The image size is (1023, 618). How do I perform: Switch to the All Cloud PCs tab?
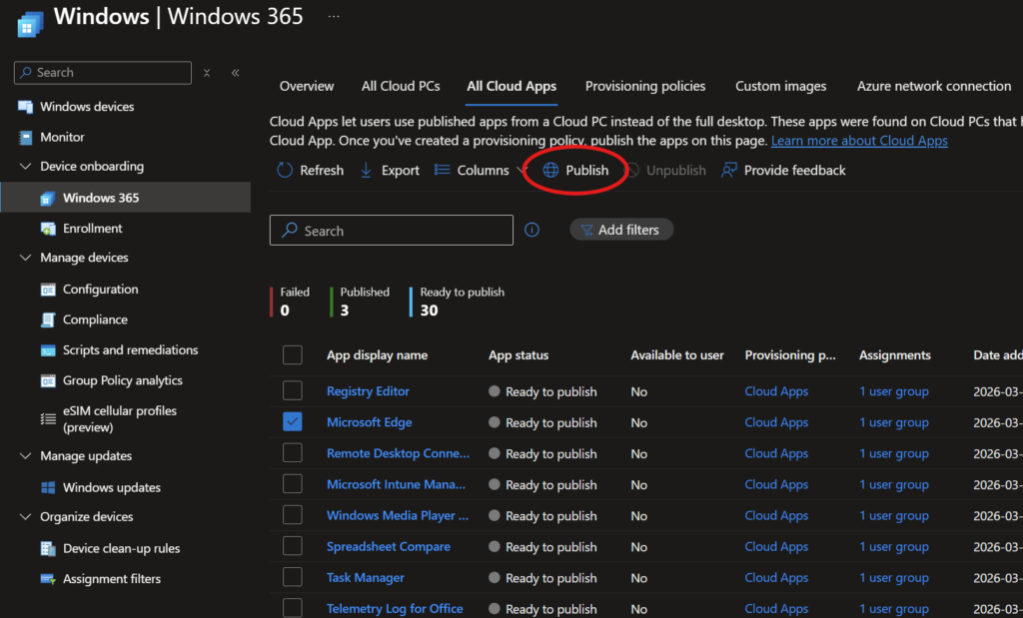tap(401, 86)
